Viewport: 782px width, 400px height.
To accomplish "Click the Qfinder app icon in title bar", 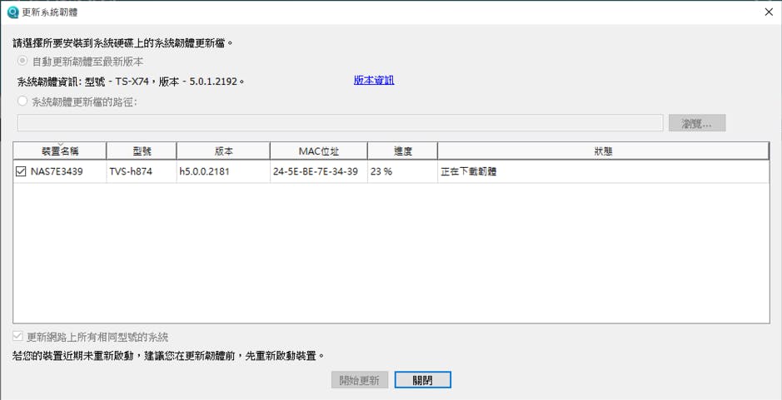I will click(x=12, y=12).
